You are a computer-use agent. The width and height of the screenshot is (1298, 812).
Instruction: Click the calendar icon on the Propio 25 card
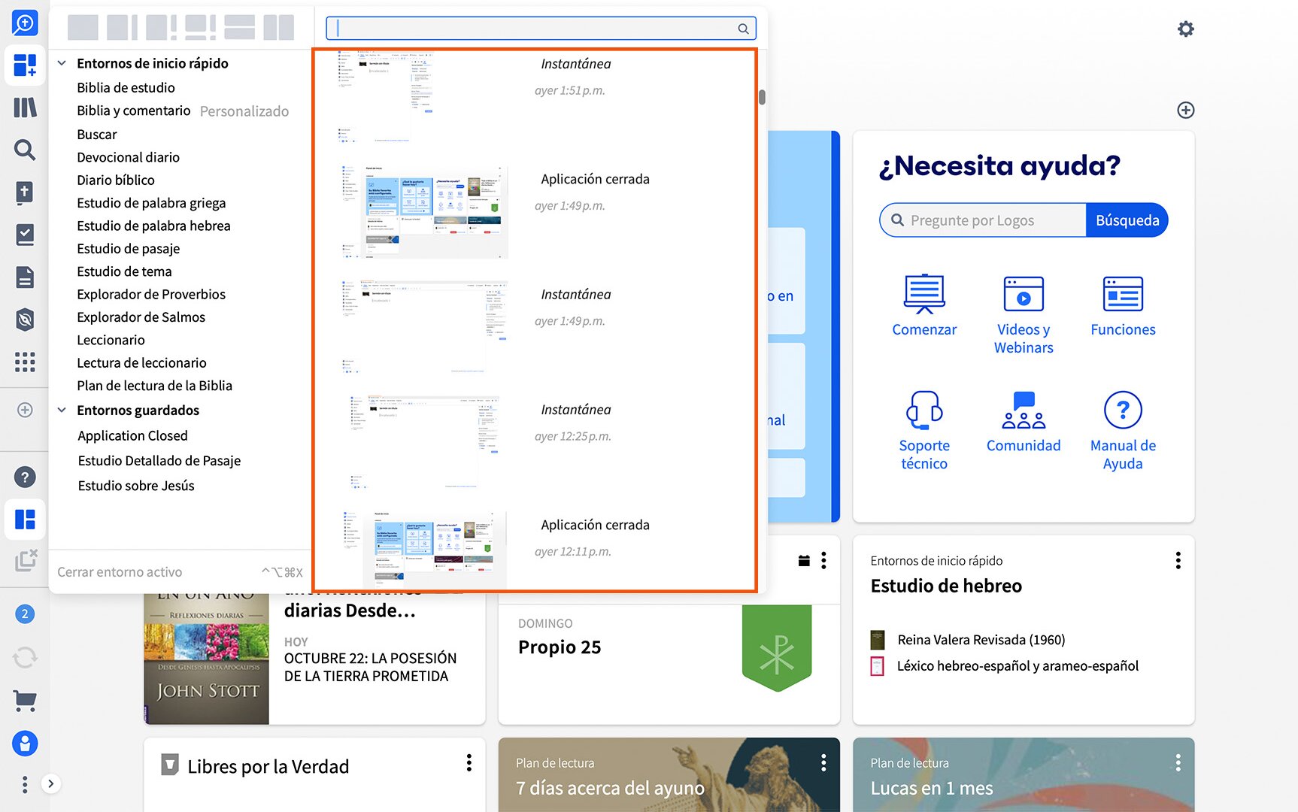(x=804, y=560)
